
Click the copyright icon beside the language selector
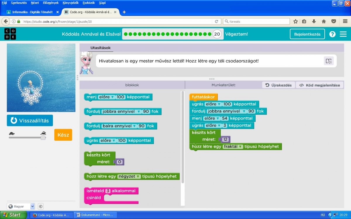coord(41,206)
